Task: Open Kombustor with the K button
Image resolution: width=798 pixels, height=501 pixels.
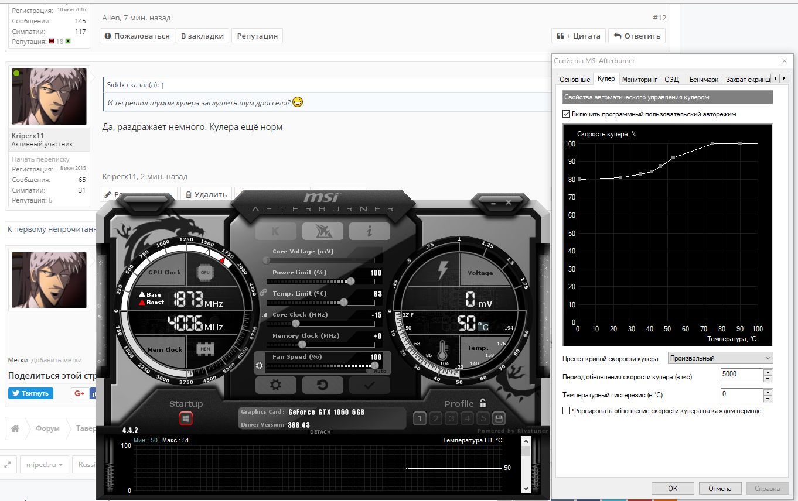Action: 275,231
